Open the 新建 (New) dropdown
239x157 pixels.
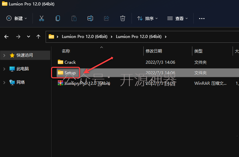(17, 18)
